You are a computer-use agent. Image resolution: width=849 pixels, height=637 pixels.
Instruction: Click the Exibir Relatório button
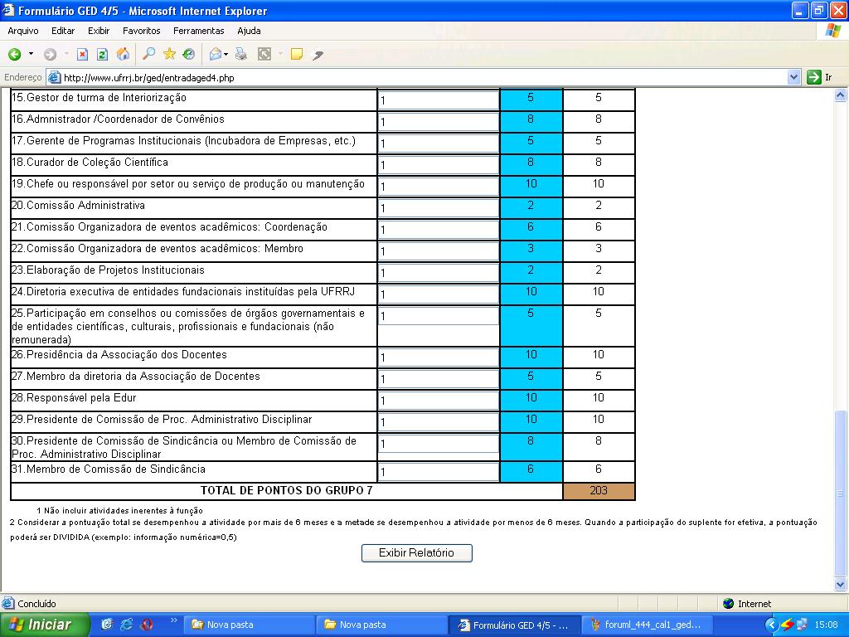pos(416,553)
